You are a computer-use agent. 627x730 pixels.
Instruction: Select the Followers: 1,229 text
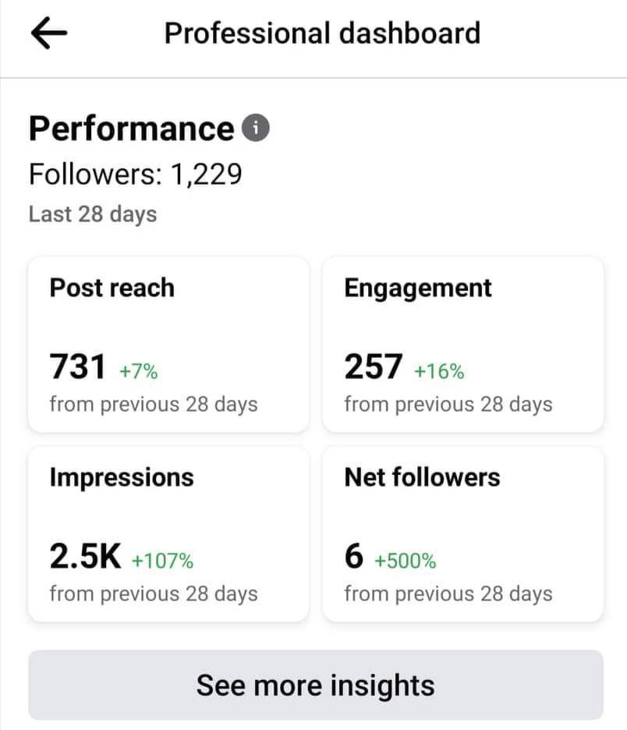coord(135,173)
